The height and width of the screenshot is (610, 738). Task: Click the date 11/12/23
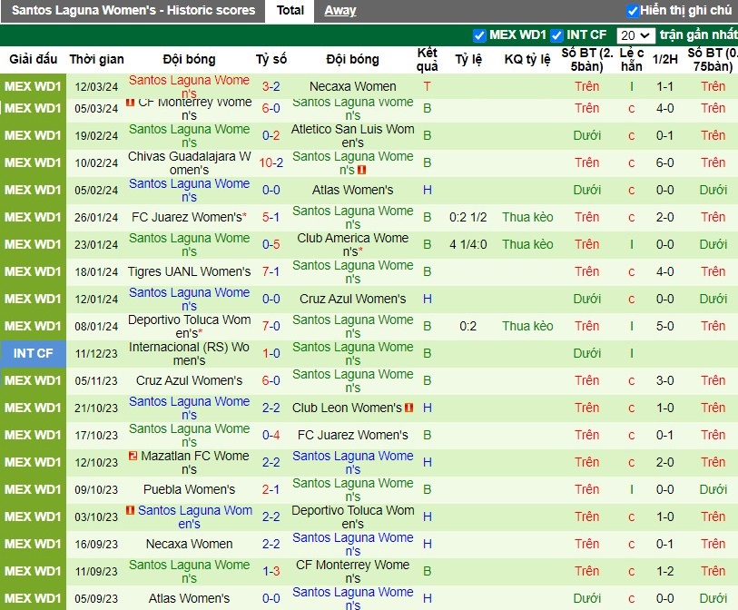96,353
